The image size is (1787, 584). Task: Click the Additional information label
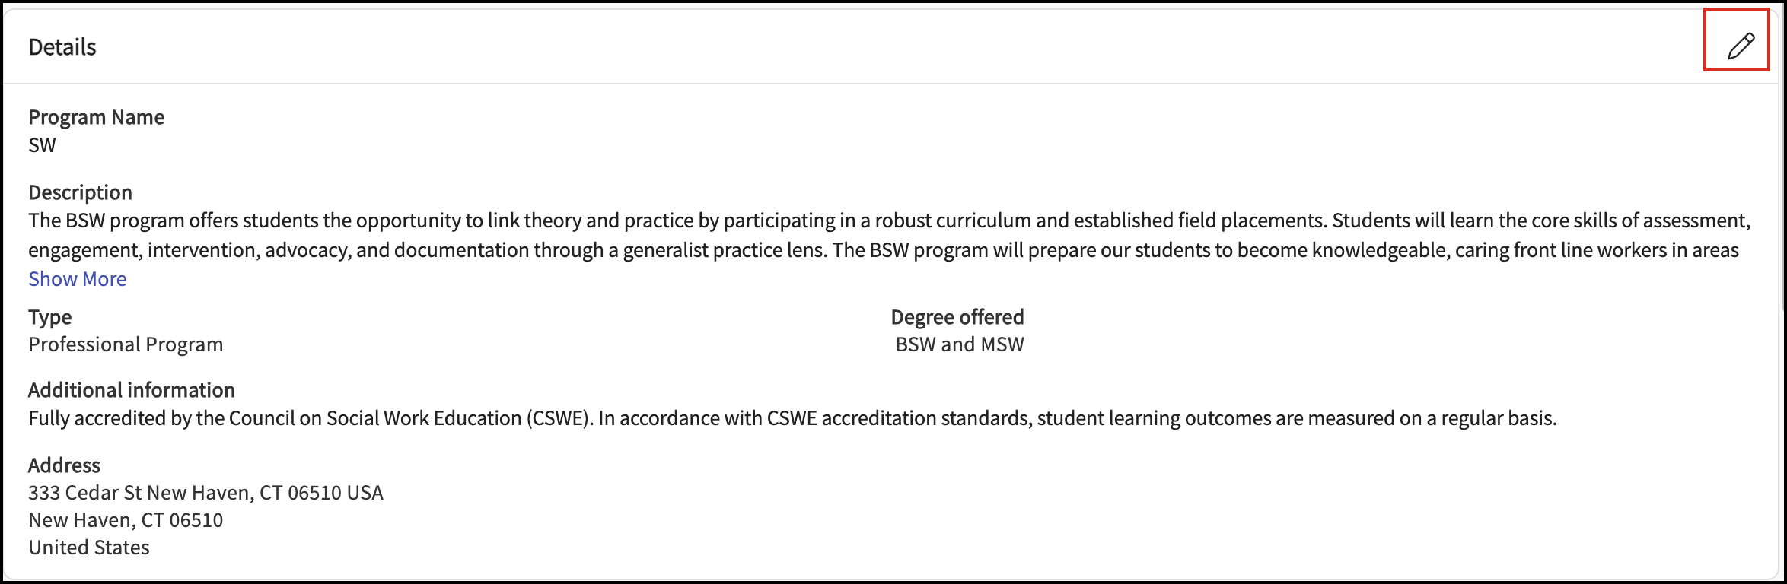pos(132,390)
